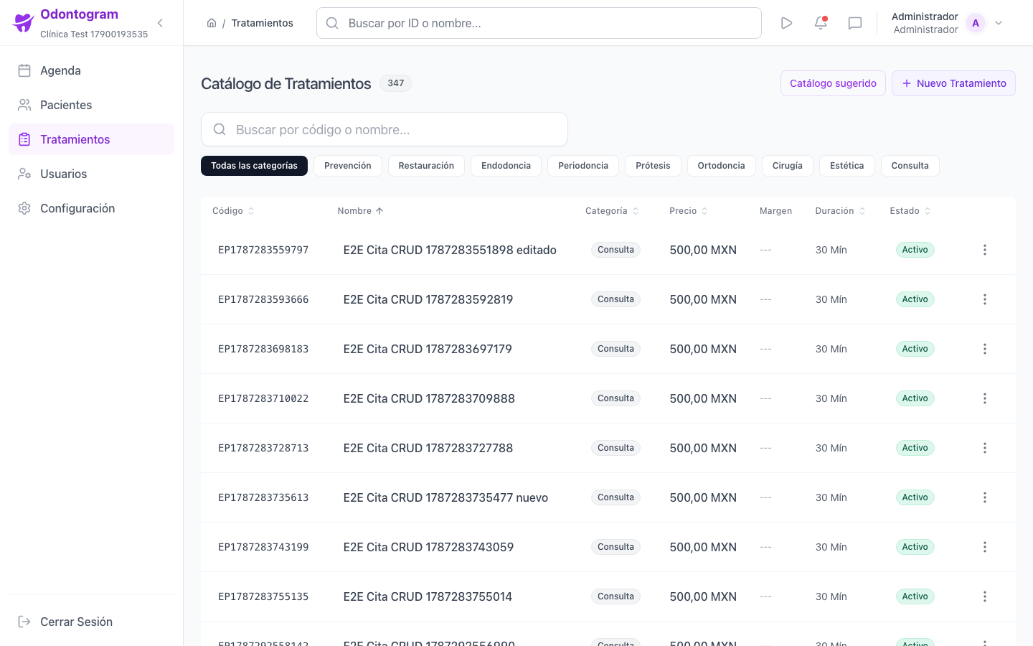Sort table by Precio column

pyautogui.click(x=689, y=211)
